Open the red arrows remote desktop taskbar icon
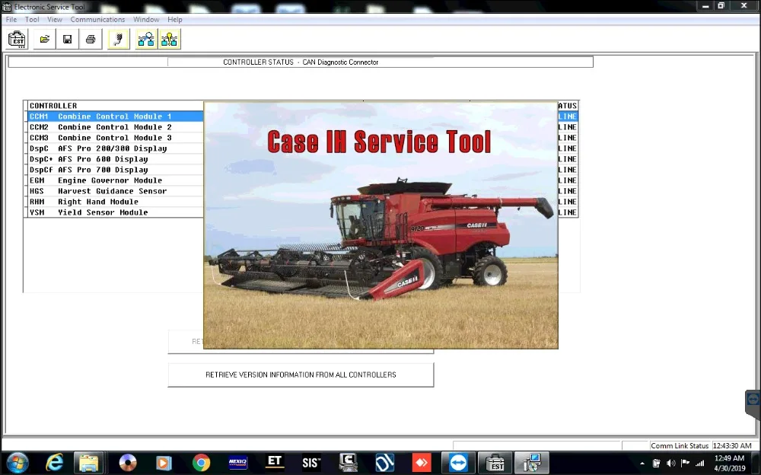Image resolution: width=761 pixels, height=475 pixels. click(x=422, y=463)
